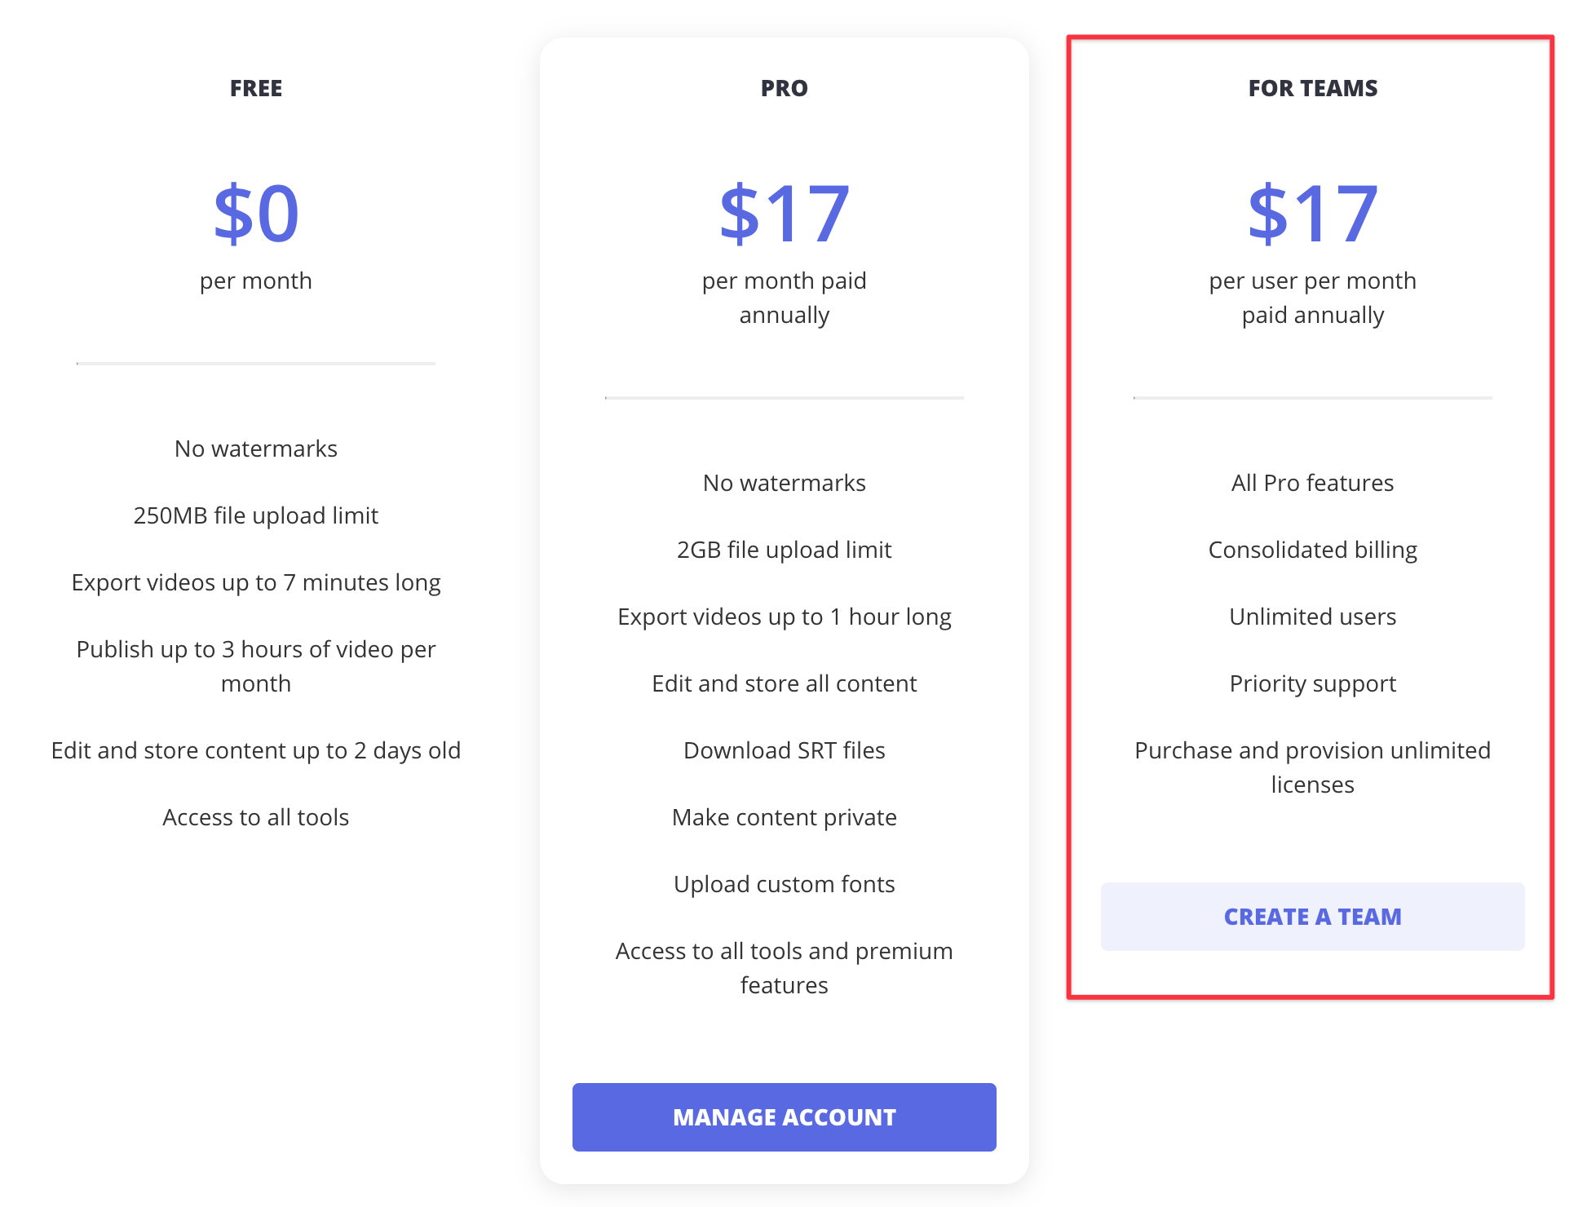
Task: Click the MANAGE ACCOUNT button
Action: click(784, 1116)
